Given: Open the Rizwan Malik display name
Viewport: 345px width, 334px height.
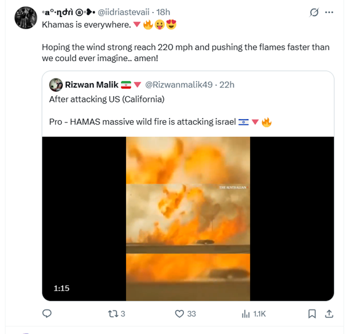Looking at the screenshot, I should [x=92, y=85].
